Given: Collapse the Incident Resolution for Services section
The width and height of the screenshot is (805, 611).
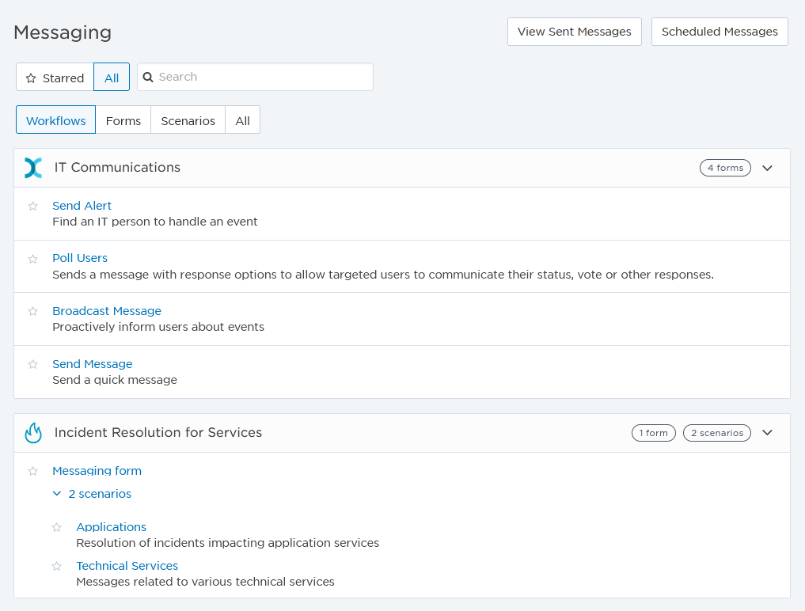Looking at the screenshot, I should [x=767, y=433].
